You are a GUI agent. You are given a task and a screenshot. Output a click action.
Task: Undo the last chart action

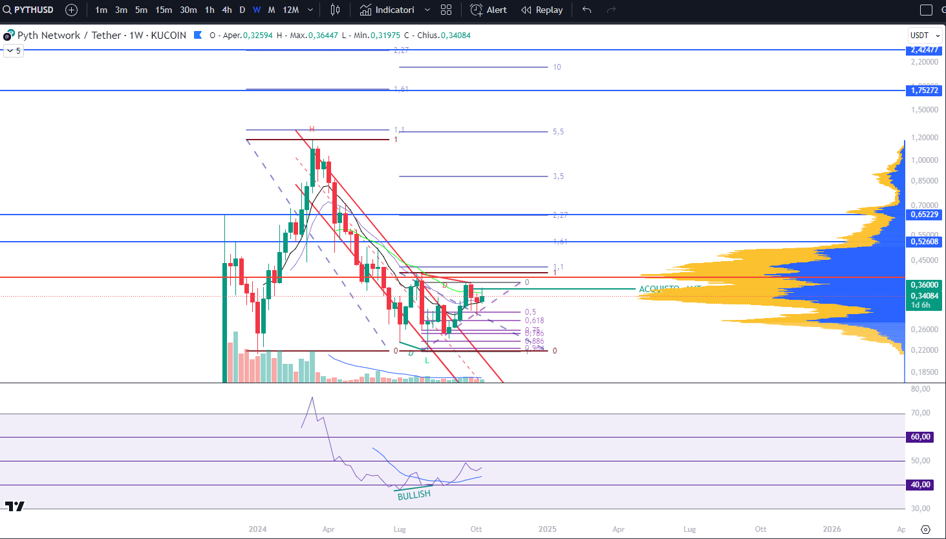[586, 10]
